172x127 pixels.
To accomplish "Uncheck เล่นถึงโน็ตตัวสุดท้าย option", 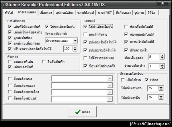I will pos(10,32).
